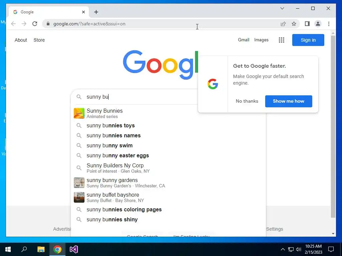Close the Google tab
The width and height of the screenshot is (342, 256).
[83, 12]
